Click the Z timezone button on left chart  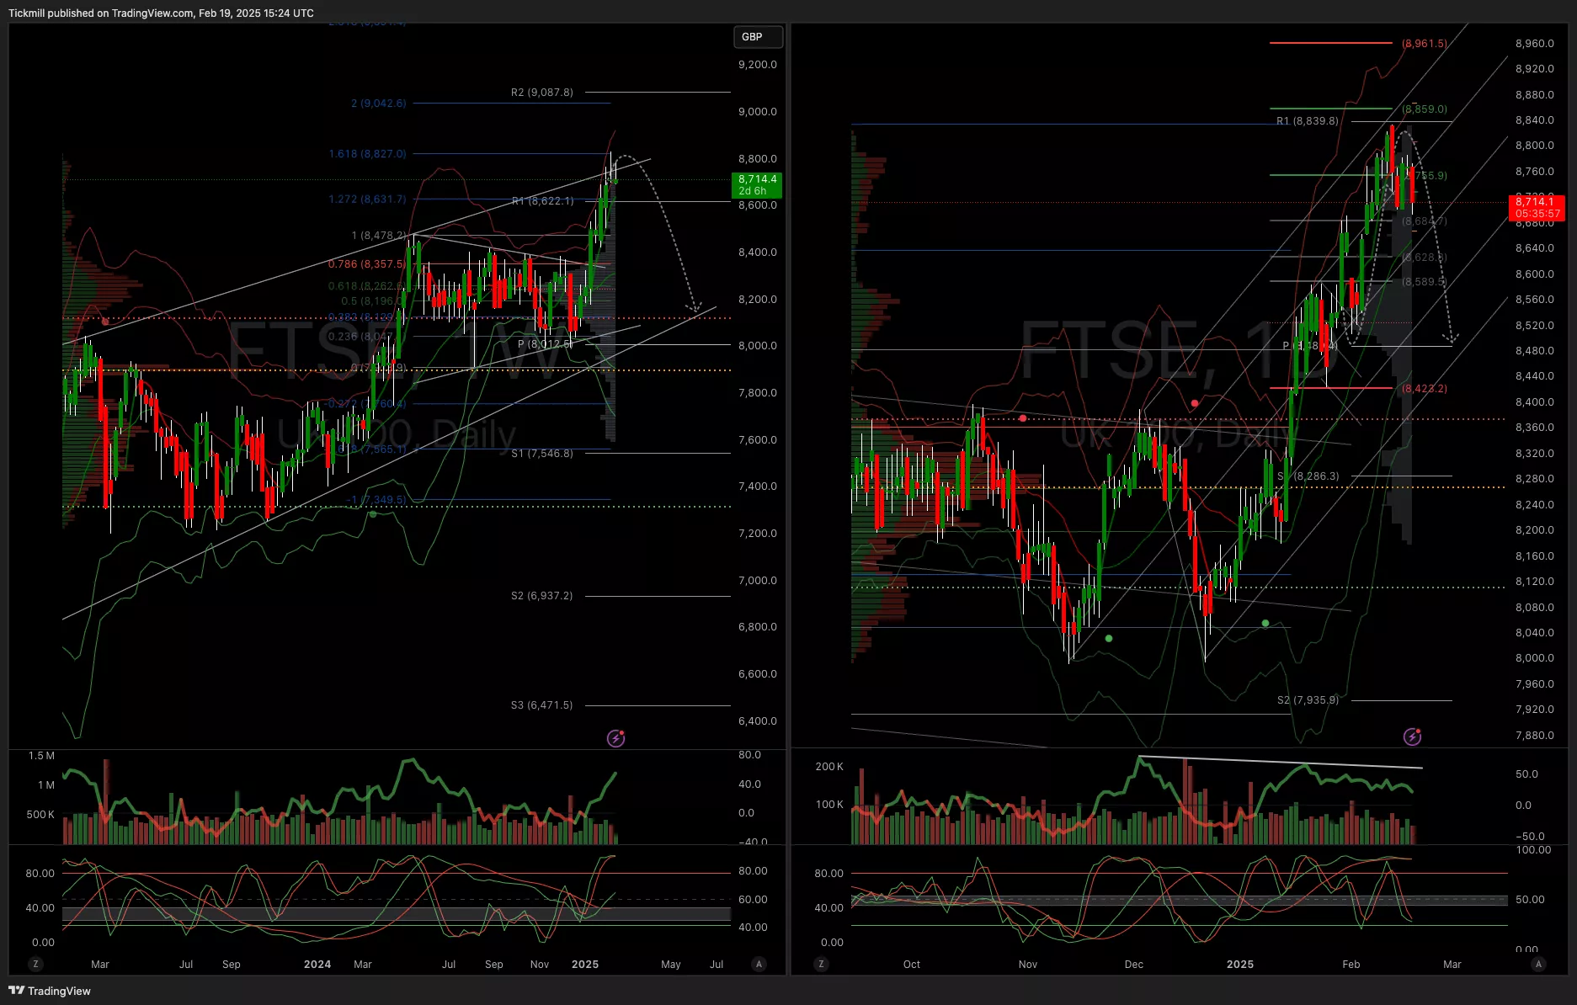pyautogui.click(x=35, y=964)
